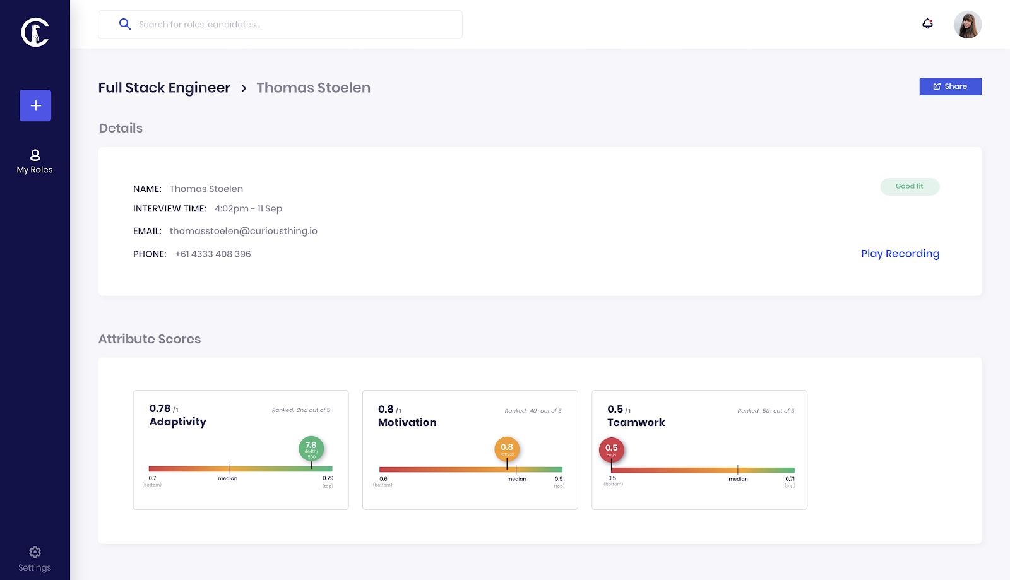Image resolution: width=1010 pixels, height=580 pixels.
Task: Focus the search roles and candidates field
Action: (x=280, y=25)
